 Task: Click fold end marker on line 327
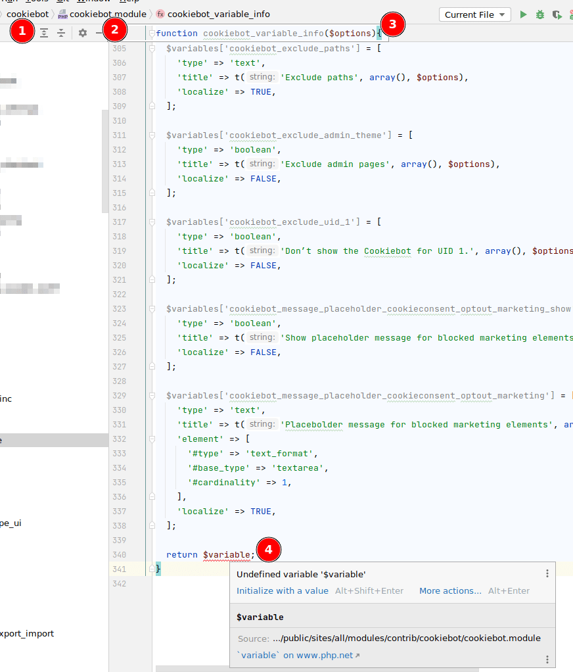tap(152, 366)
